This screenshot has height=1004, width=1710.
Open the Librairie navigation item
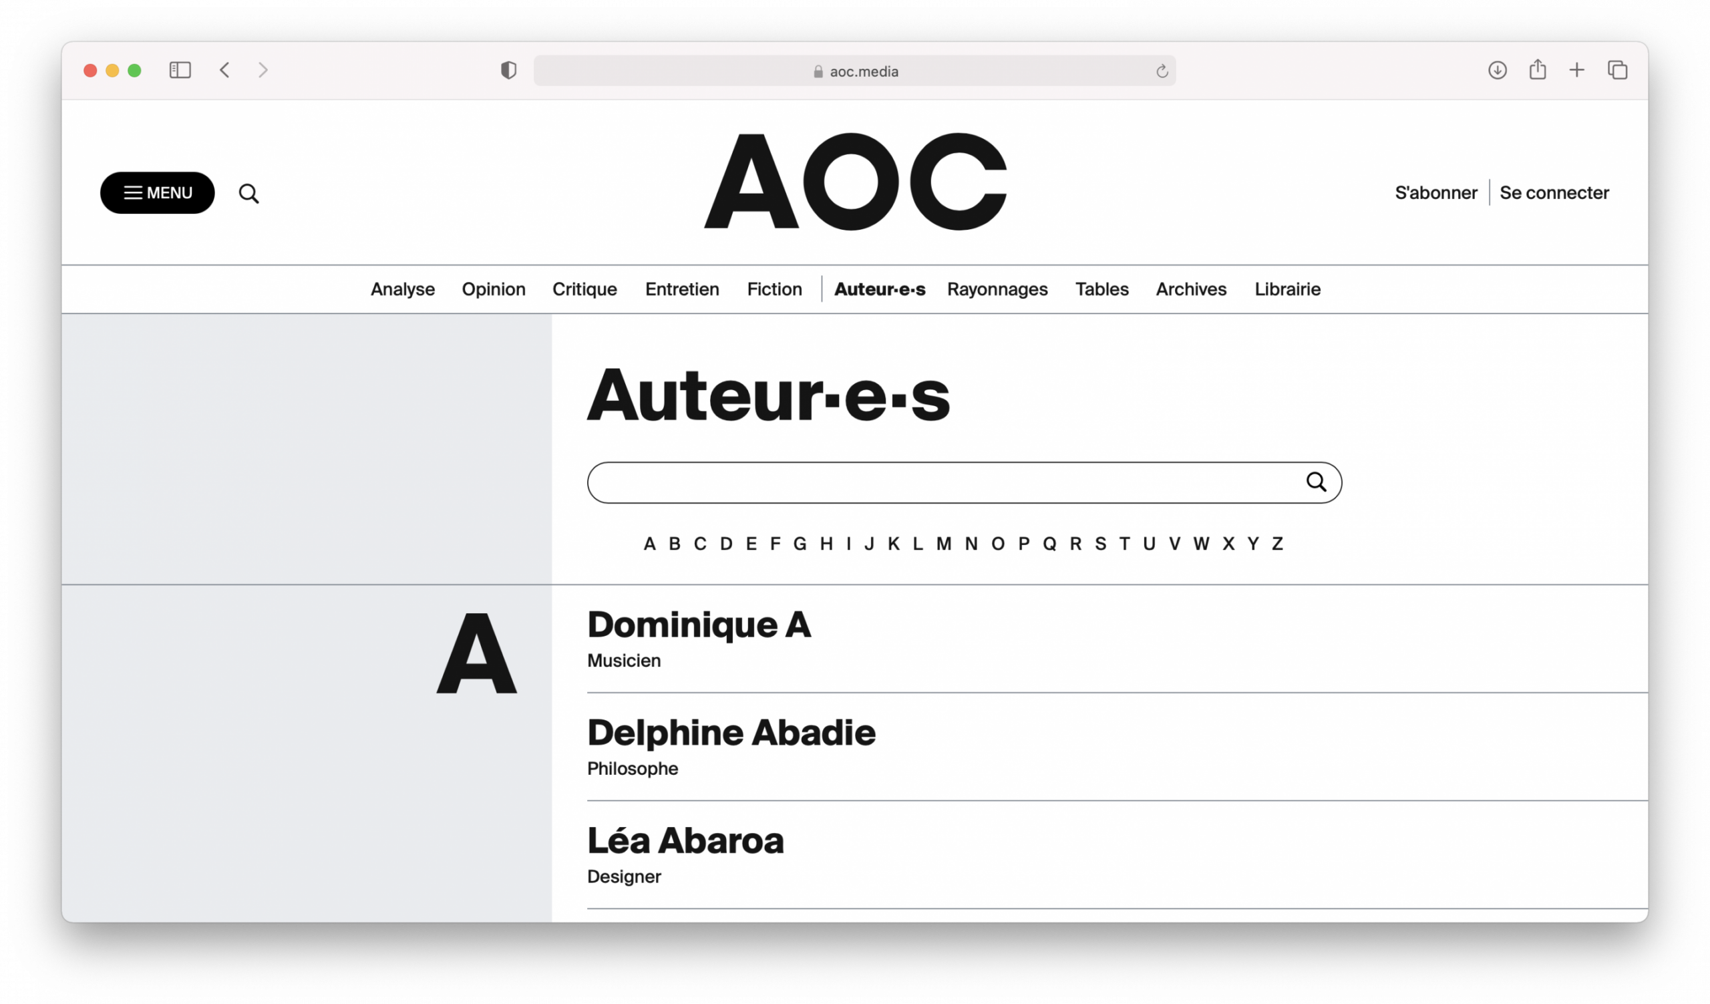pyautogui.click(x=1287, y=289)
